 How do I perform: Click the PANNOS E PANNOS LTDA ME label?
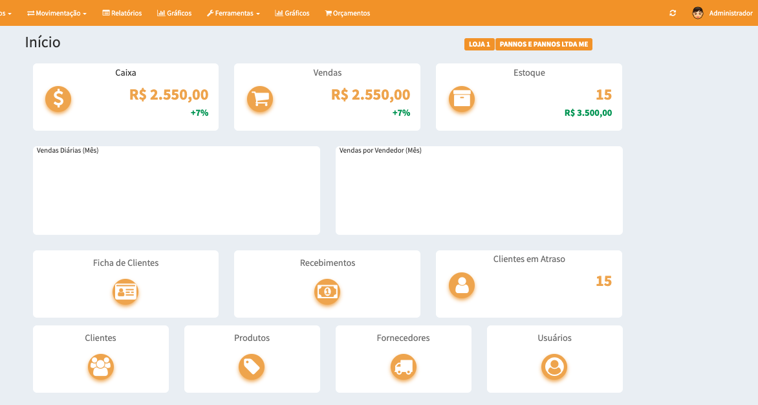click(x=543, y=44)
